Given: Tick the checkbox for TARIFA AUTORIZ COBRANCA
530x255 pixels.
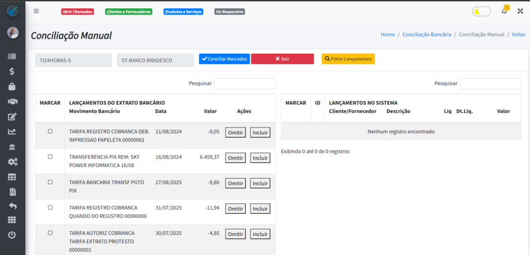Looking at the screenshot, I should [x=50, y=233].
